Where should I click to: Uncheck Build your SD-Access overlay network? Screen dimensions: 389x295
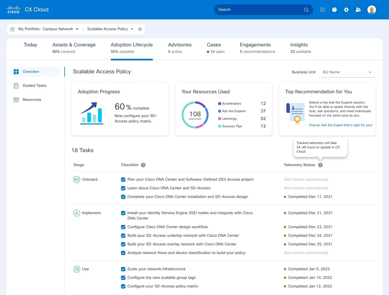tap(123, 244)
